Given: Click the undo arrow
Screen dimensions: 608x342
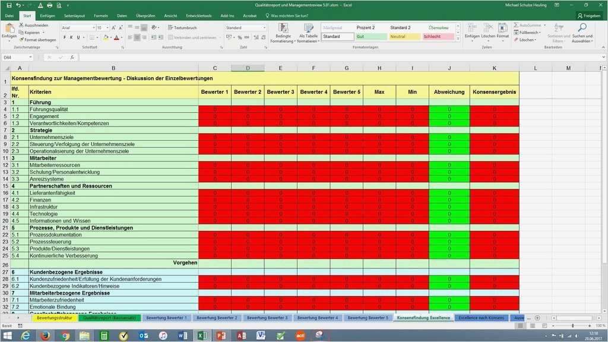Looking at the screenshot, I should pyautogui.click(x=18, y=5).
